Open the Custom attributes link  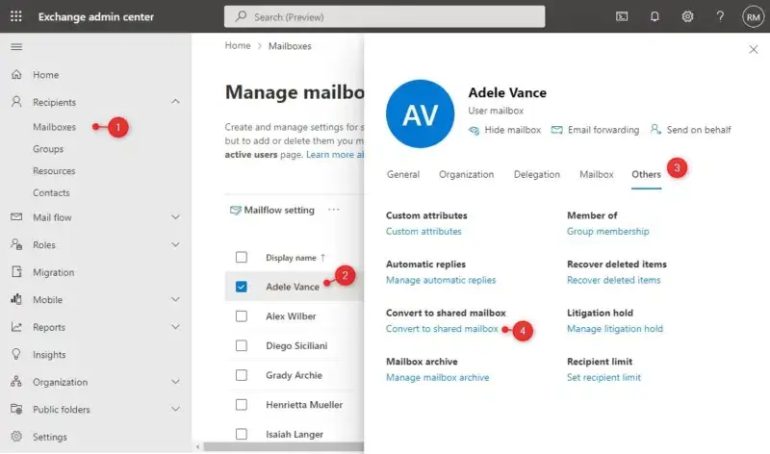click(x=423, y=231)
